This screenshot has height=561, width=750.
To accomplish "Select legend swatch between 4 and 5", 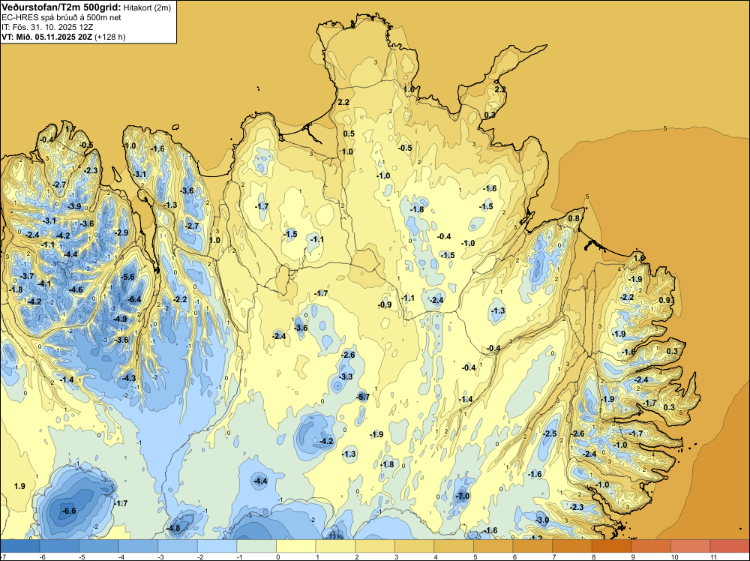I will point(454,546).
